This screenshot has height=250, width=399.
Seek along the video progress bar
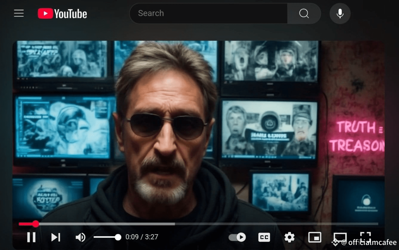coord(198,224)
